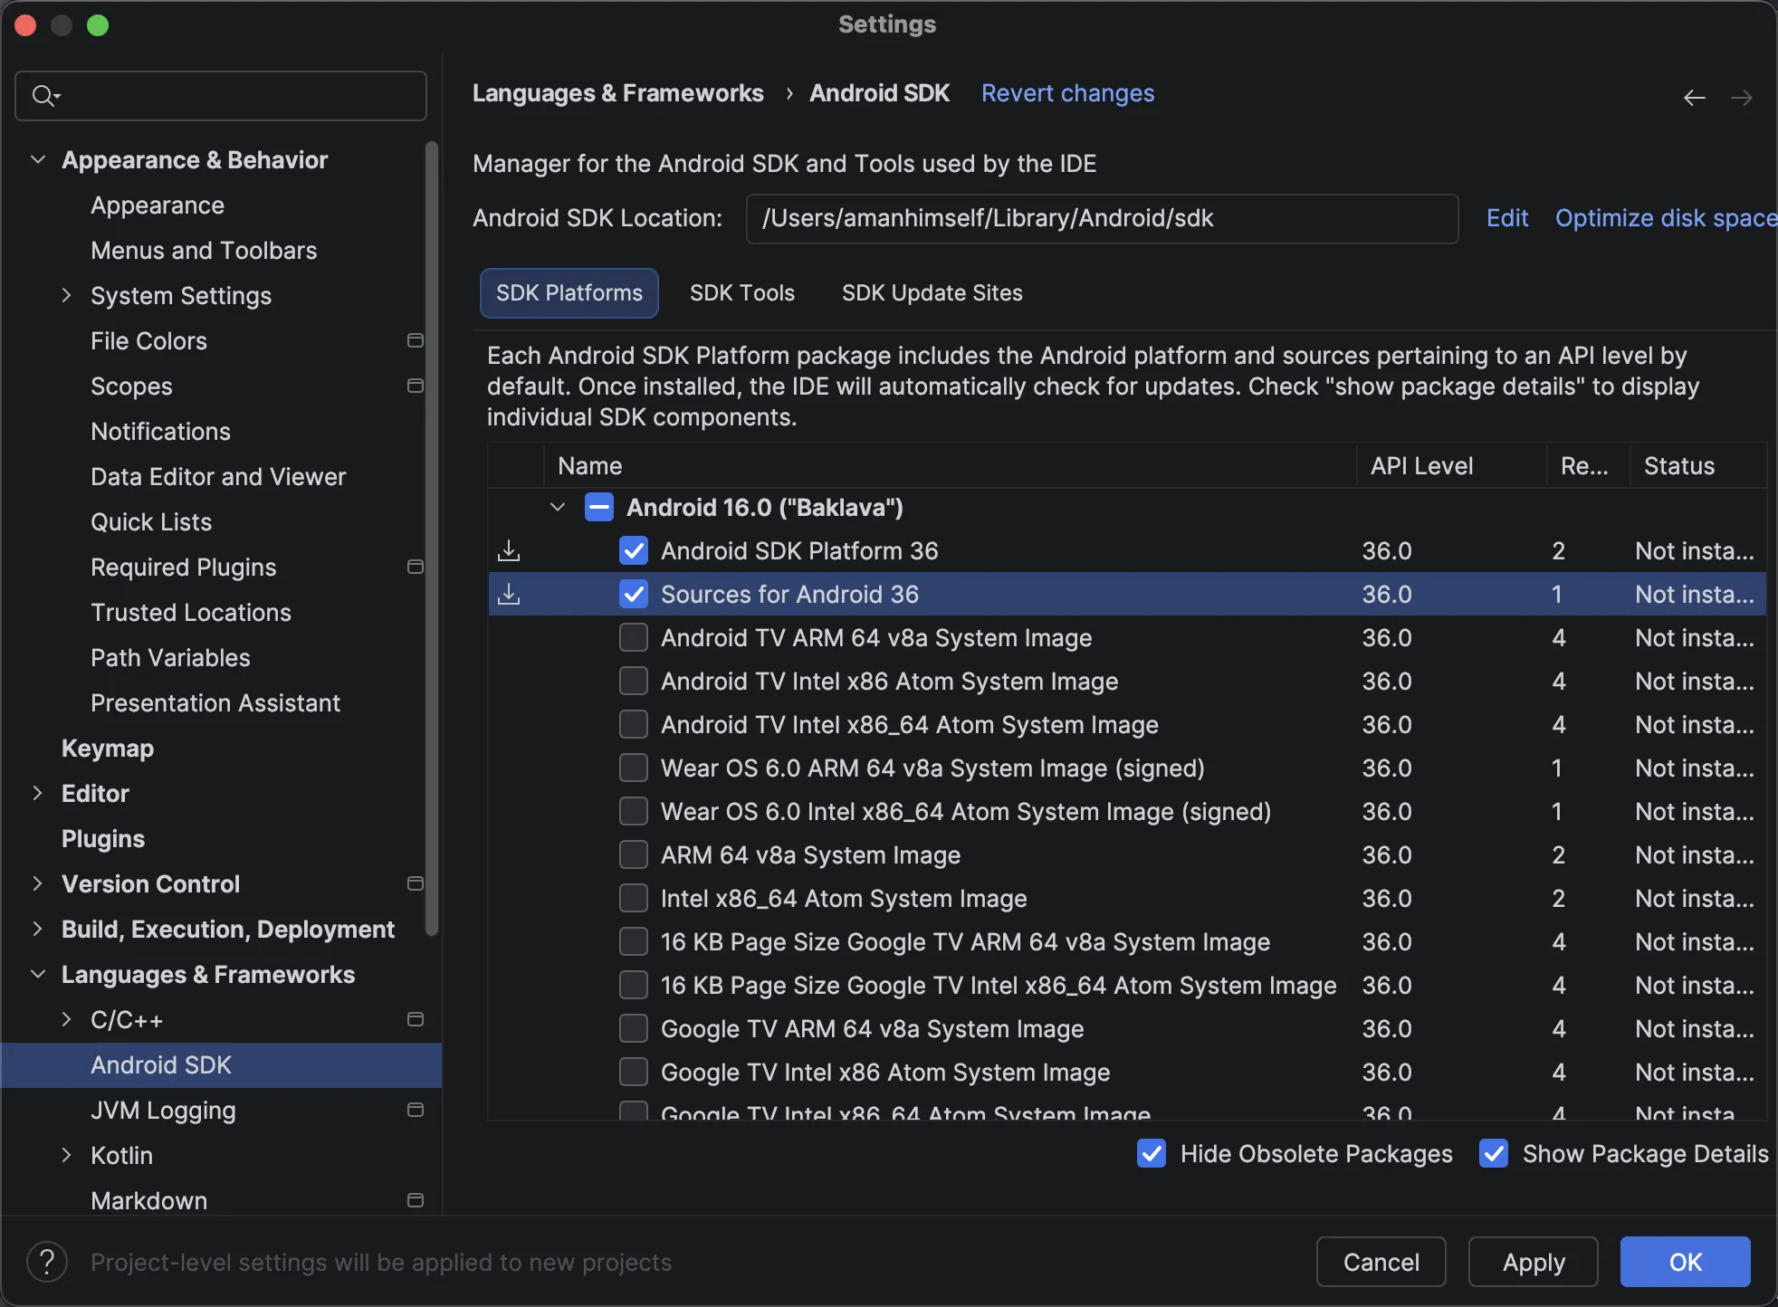Open Menus and Toolbars settings
This screenshot has height=1307, width=1778.
[x=204, y=251]
